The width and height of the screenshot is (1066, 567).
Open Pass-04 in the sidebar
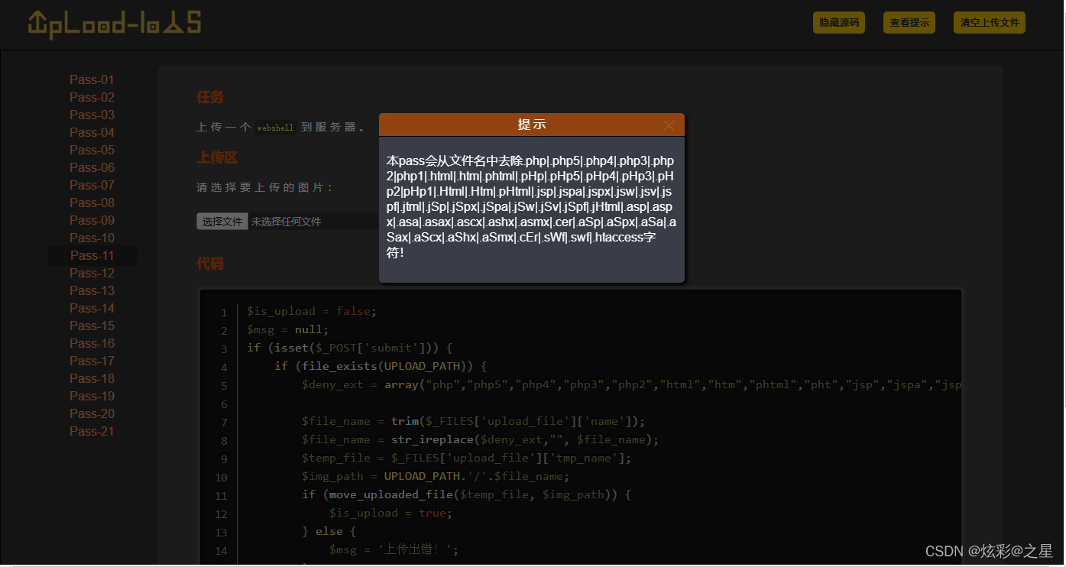click(x=92, y=132)
